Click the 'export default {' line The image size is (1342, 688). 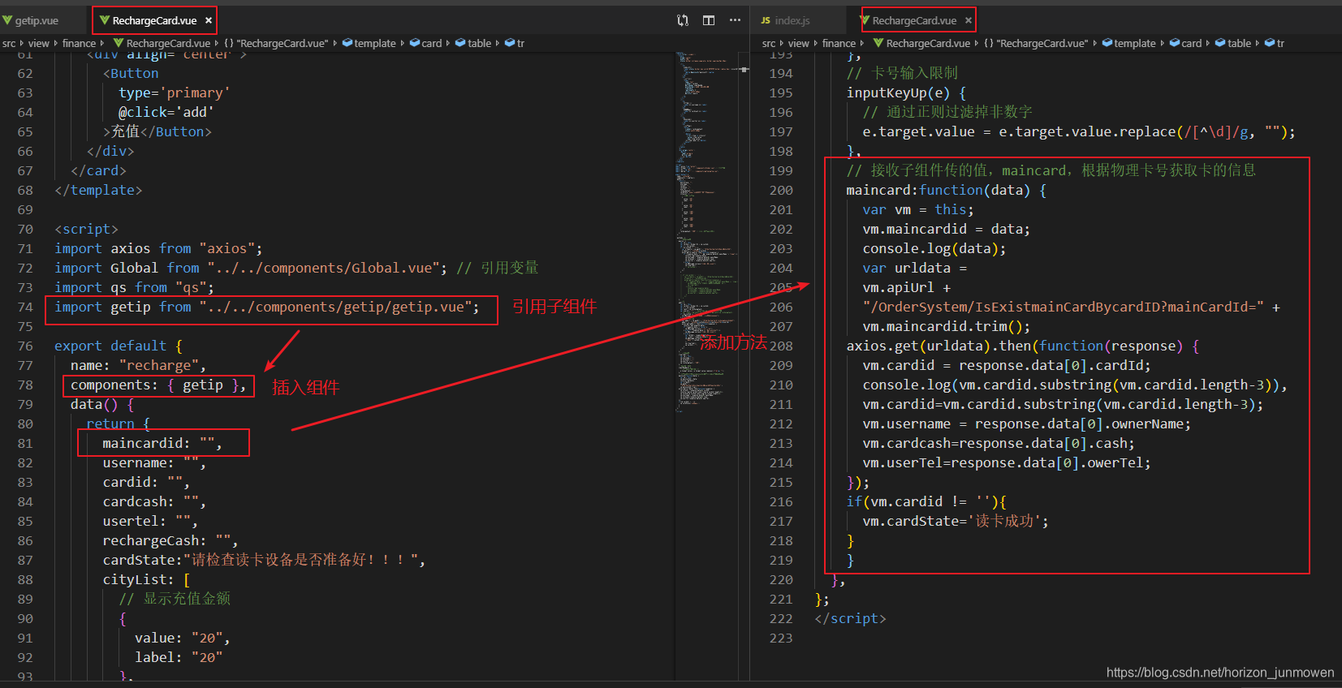(x=119, y=346)
